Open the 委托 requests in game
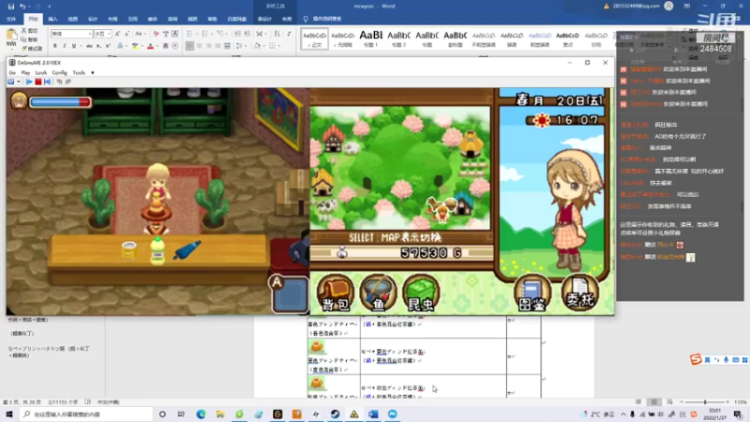 click(x=579, y=293)
